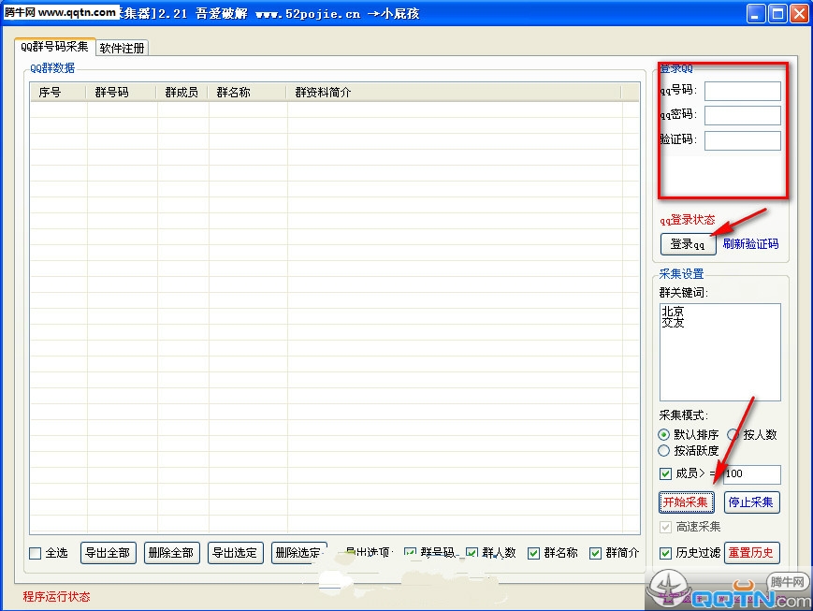The image size is (813, 611).
Task: Focus the qq密码 input field
Action: click(743, 115)
